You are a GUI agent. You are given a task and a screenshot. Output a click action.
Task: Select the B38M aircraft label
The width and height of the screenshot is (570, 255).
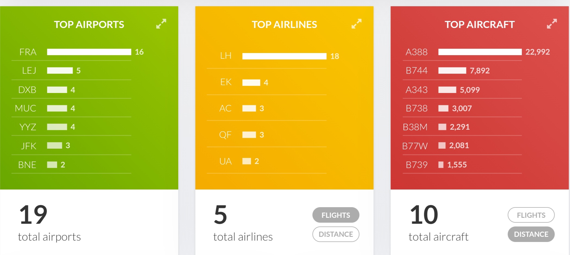(x=415, y=127)
